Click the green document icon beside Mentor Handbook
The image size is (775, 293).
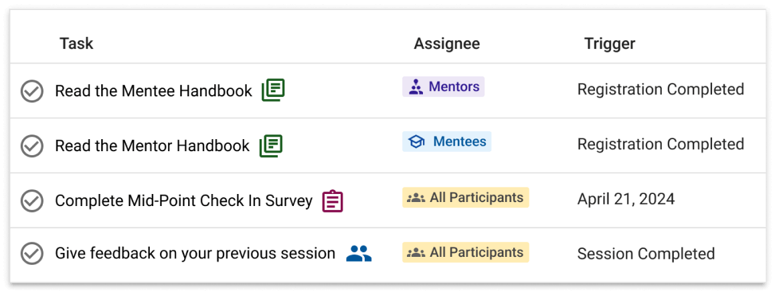[271, 145]
